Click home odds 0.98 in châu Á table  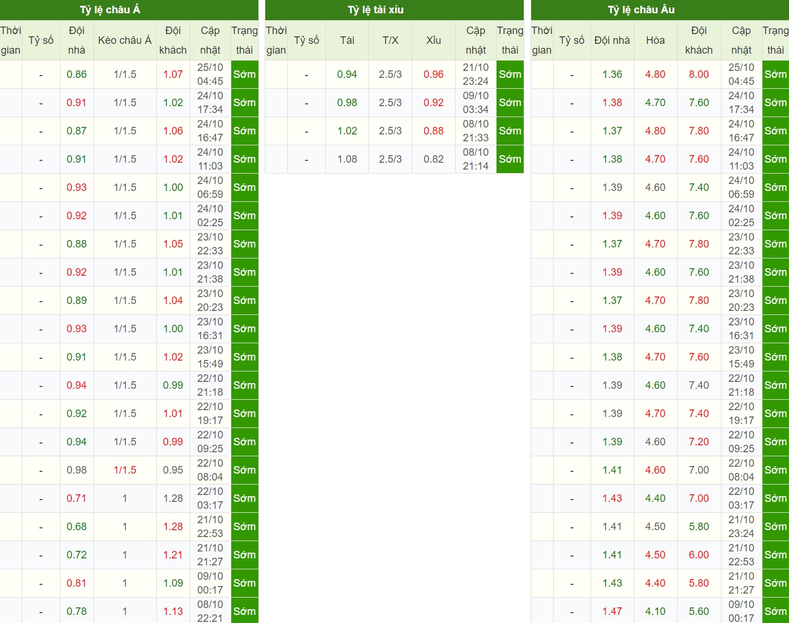pos(77,470)
